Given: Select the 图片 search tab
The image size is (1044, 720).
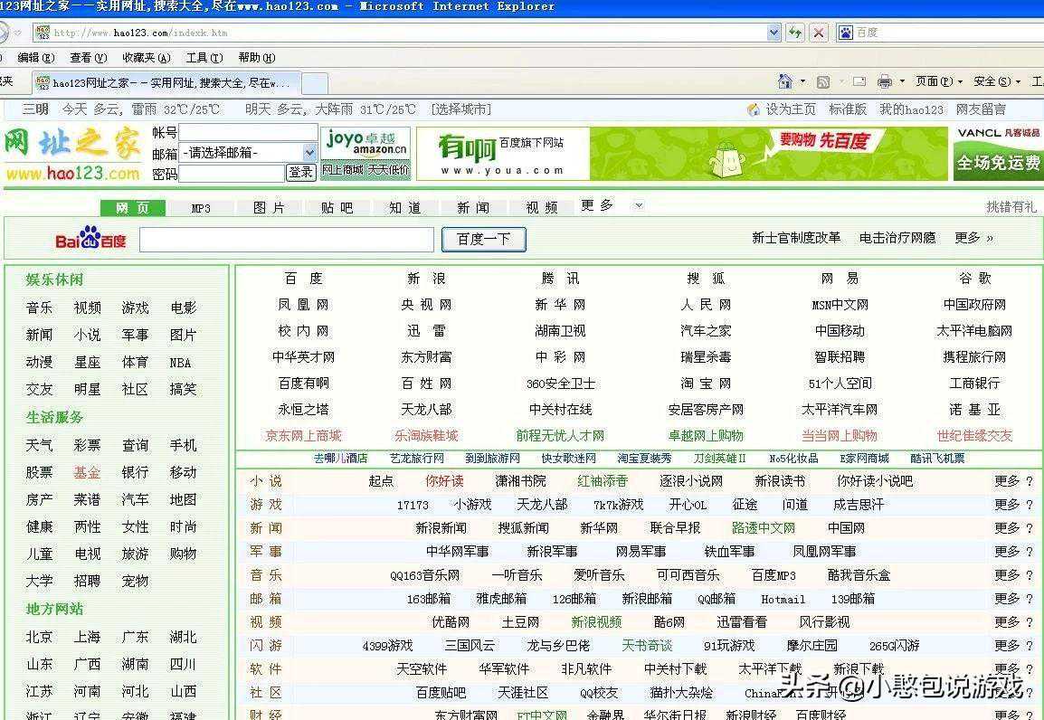Looking at the screenshot, I should [x=269, y=208].
